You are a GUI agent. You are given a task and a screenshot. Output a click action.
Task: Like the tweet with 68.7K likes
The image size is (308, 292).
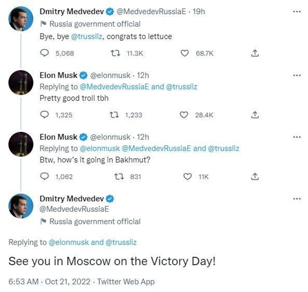[185, 53]
